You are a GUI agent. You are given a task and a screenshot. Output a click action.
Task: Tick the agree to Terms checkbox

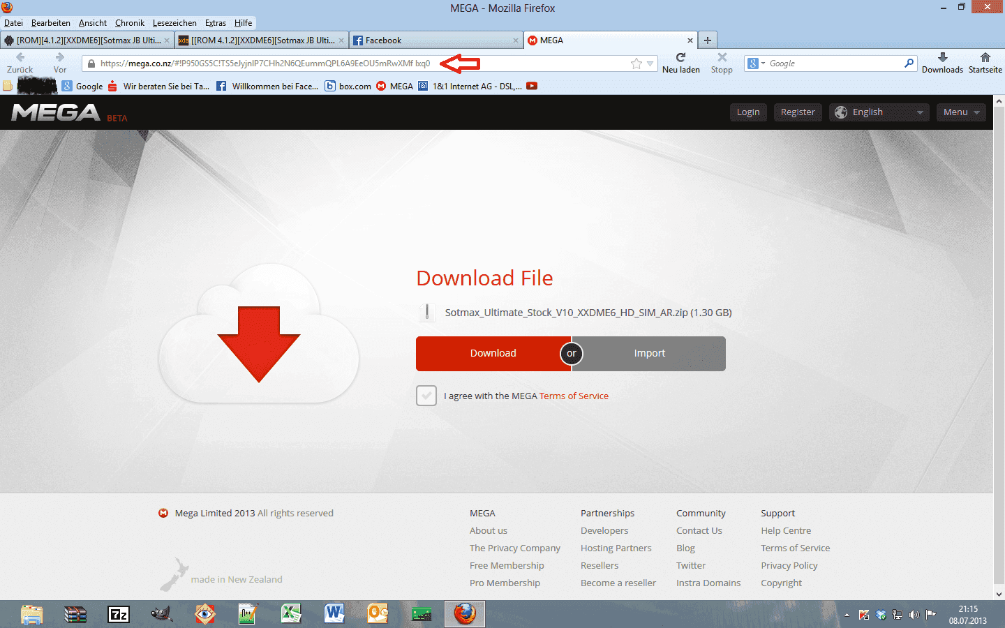(x=426, y=396)
